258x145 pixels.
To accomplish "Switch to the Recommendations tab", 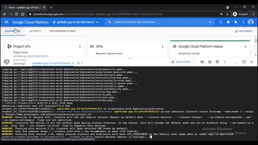I will tap(63, 31).
